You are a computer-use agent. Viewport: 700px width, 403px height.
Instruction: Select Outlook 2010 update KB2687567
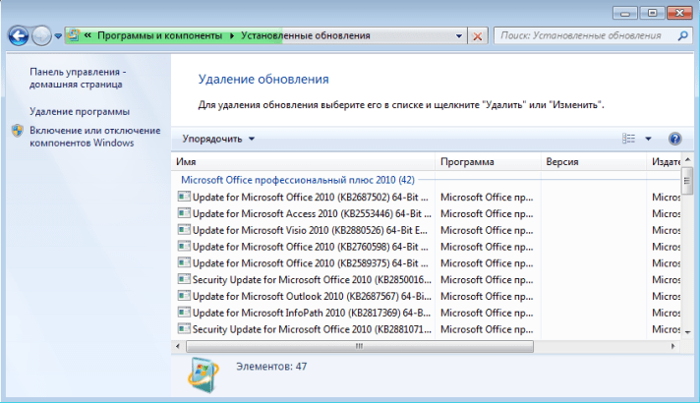tap(312, 296)
